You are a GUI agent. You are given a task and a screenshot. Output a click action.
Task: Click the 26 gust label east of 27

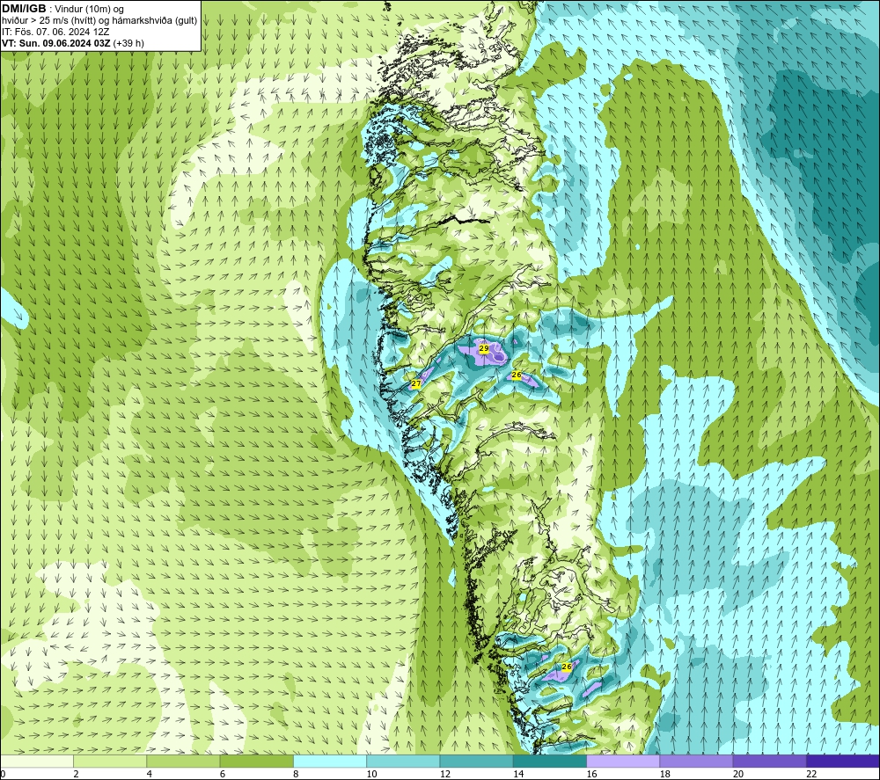click(x=517, y=375)
